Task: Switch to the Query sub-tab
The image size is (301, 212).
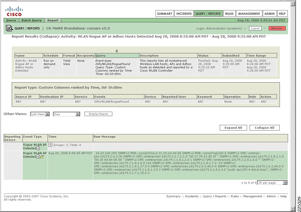Action: [11, 20]
